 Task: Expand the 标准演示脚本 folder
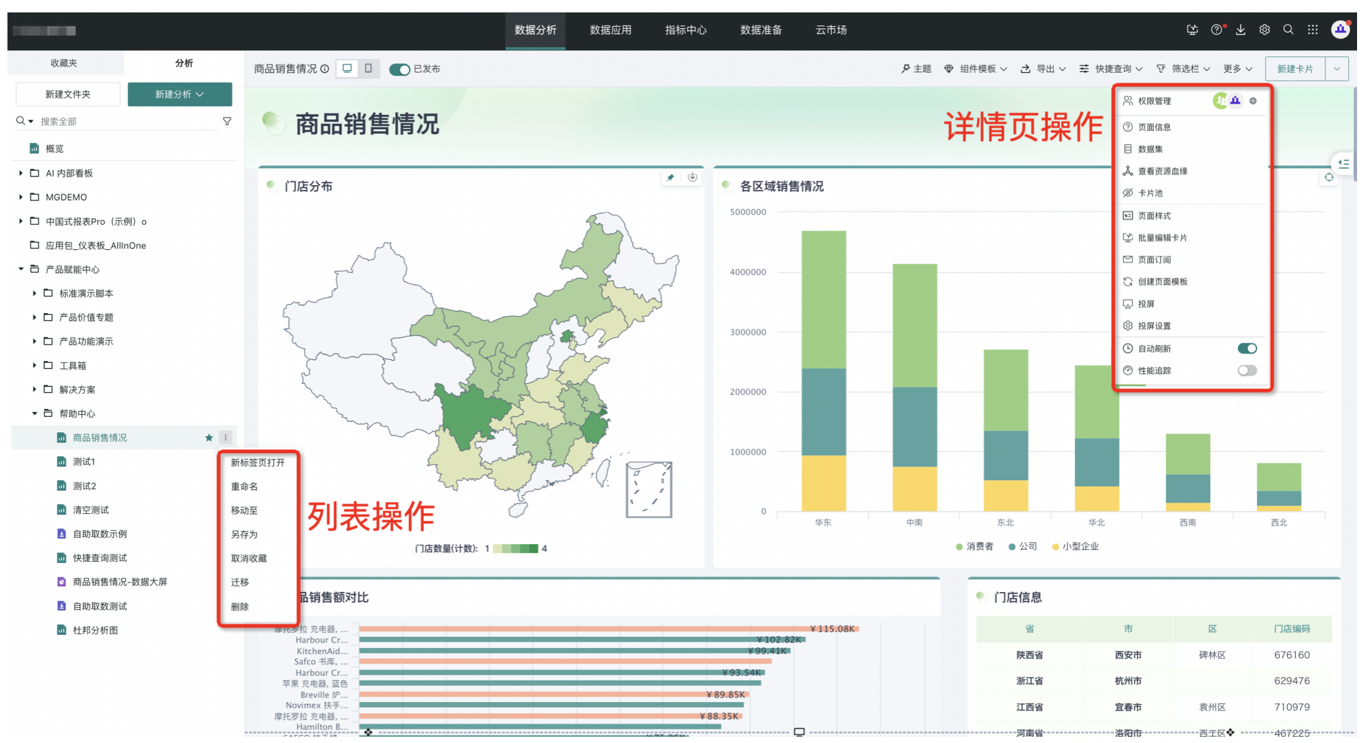click(35, 293)
